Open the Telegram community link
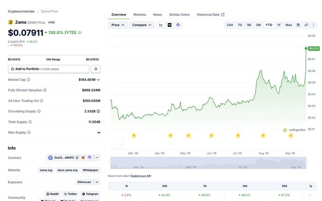Viewport: 322px width, 201px height. tap(90, 194)
